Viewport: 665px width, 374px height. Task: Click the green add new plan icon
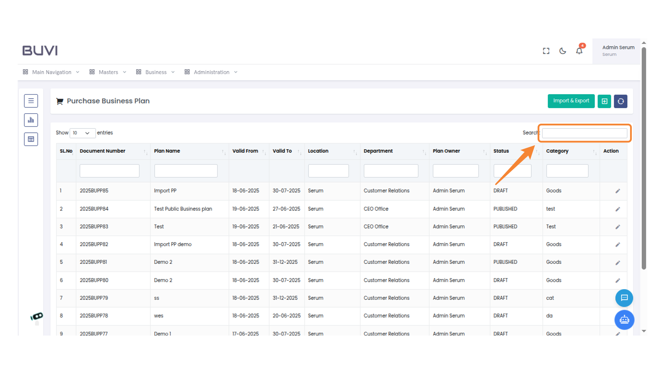604,101
